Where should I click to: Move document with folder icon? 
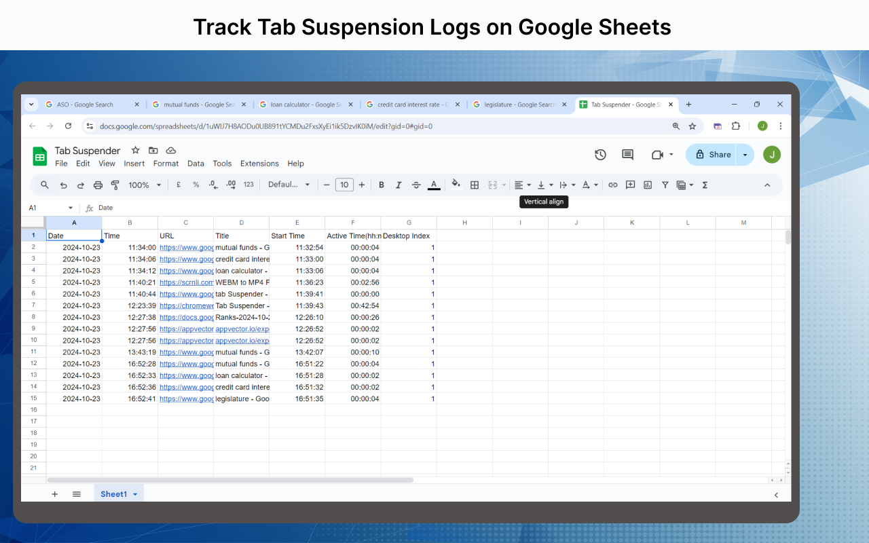tap(153, 150)
